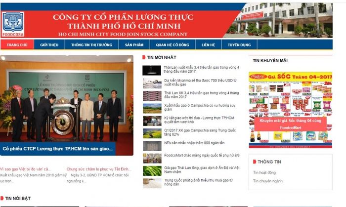Click thumbnail beside 'Q1/2017 XK gạo Campuchia' news
Screen dimensions: 346x207
click(x=152, y=133)
